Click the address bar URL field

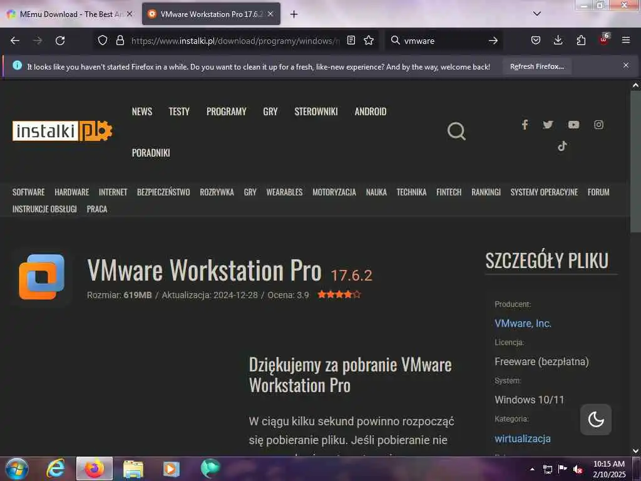tap(235, 41)
